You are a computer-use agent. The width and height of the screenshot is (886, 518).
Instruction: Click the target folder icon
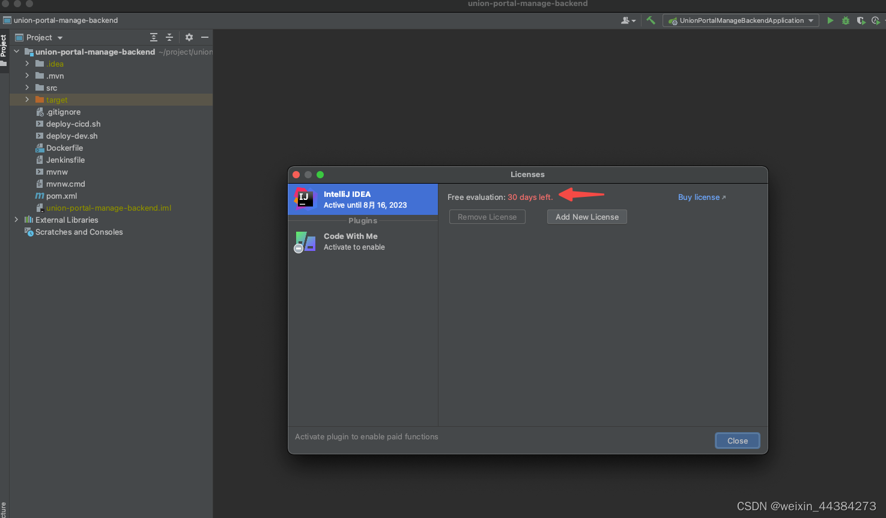coord(40,100)
